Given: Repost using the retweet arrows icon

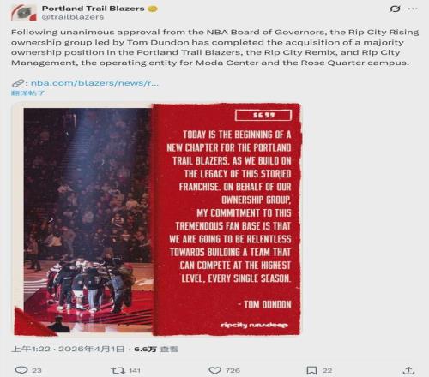Looking at the screenshot, I should point(118,370).
